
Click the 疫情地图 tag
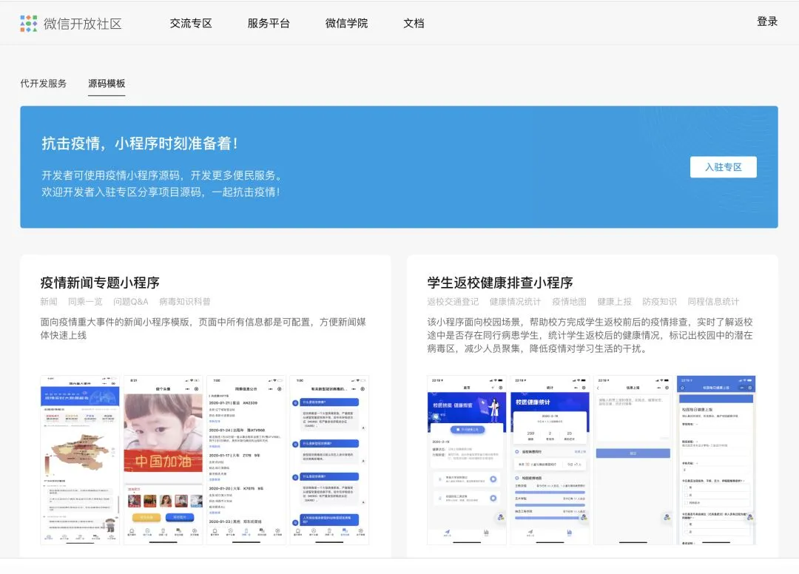click(569, 302)
